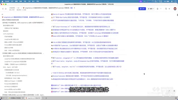Screen dimensions: 178x100
Task: Go to the home page icon
Action: (x=6, y=9)
